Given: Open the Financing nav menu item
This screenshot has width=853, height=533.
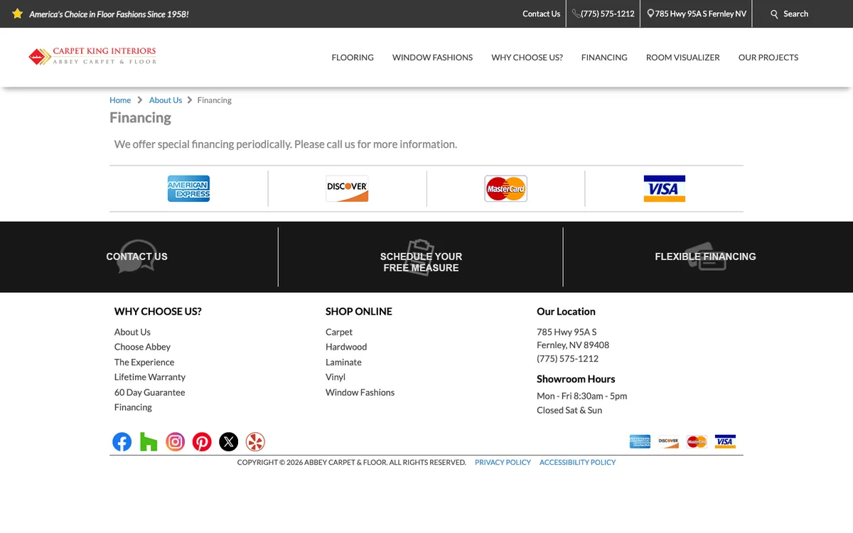Looking at the screenshot, I should pyautogui.click(x=604, y=58).
